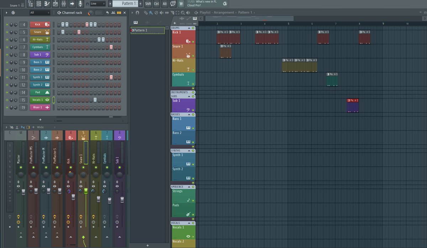Click the loop icon in Channel rack header
This screenshot has width=427, height=248.
[13, 13]
